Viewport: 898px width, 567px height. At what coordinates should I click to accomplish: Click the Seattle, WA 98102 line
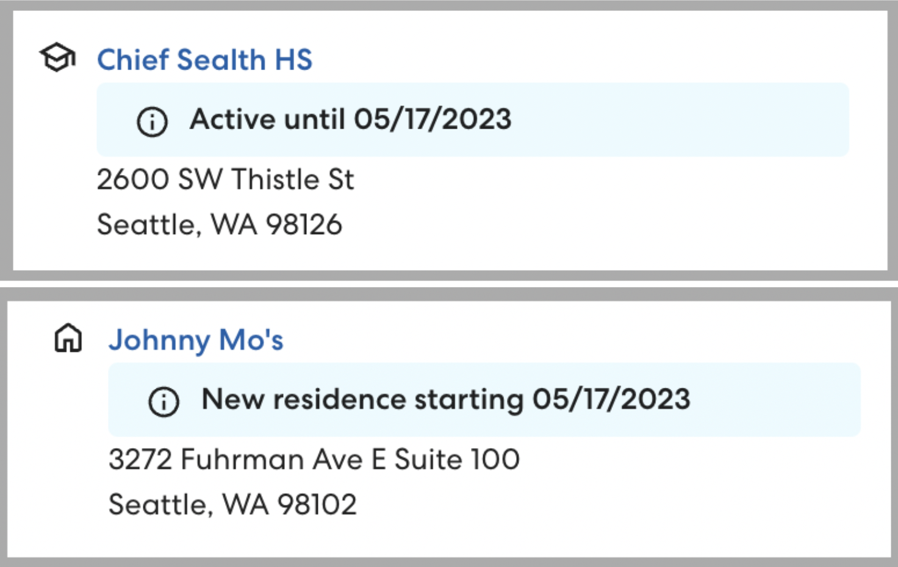(x=232, y=505)
